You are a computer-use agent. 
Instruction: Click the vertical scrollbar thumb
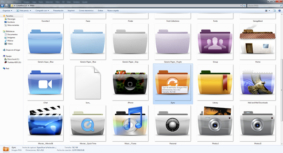point(282,90)
